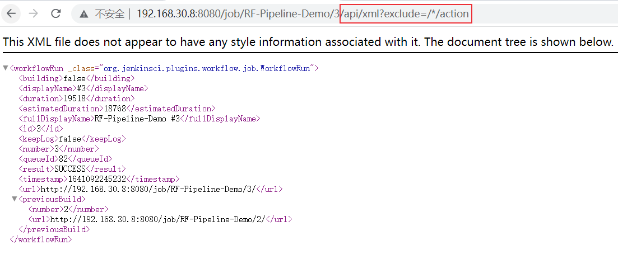Click the previousBuild number 2 line
This screenshot has height=268, width=618.
click(x=68, y=209)
